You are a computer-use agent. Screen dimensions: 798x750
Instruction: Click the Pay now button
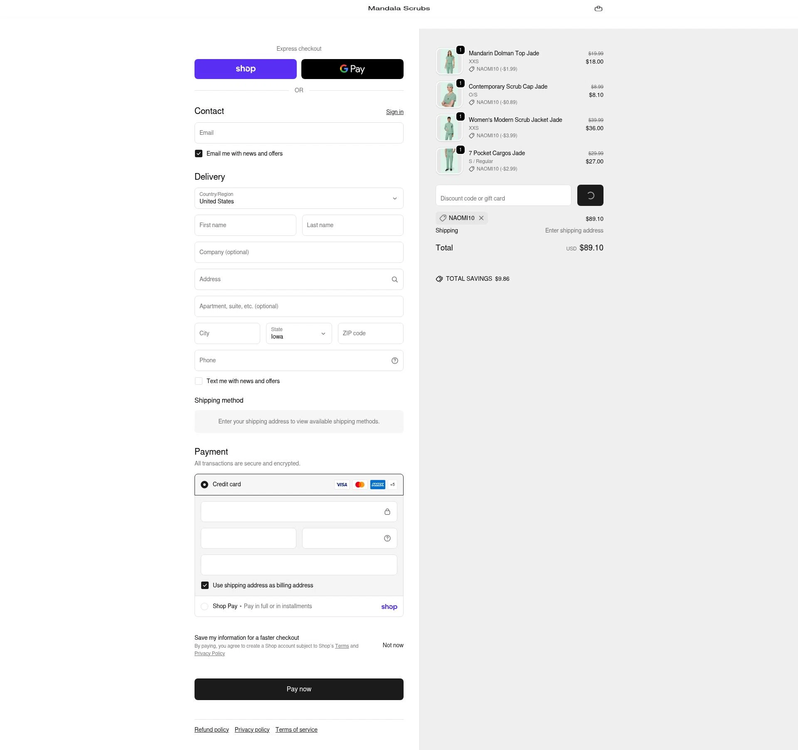[299, 689]
